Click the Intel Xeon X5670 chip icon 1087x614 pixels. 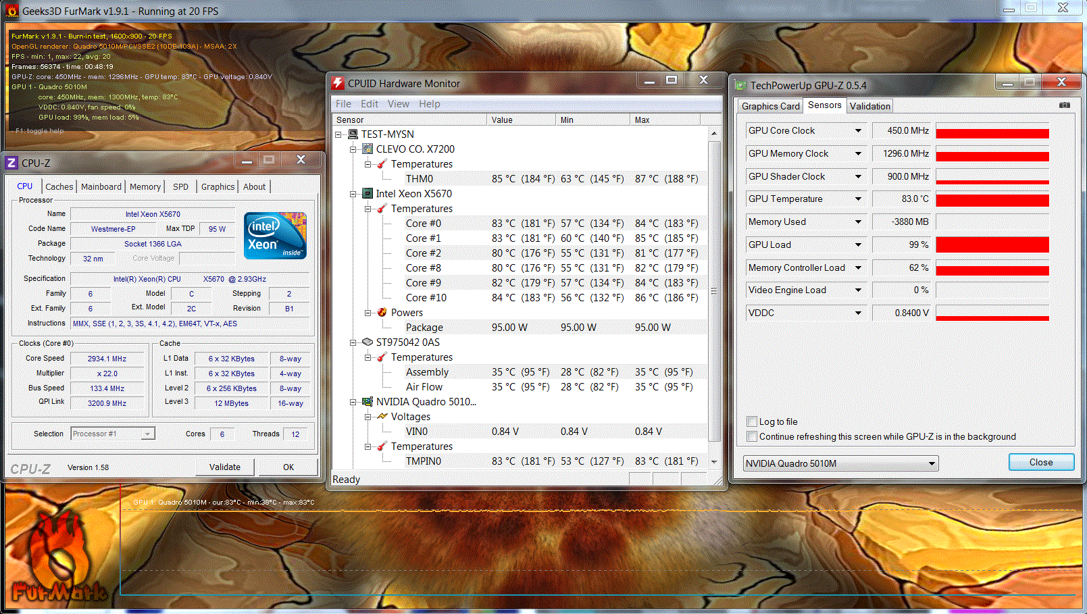tap(368, 194)
